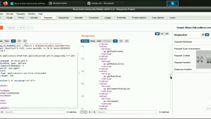
Task: Toggle the request message actions icon (blue)
Action: 13,41
